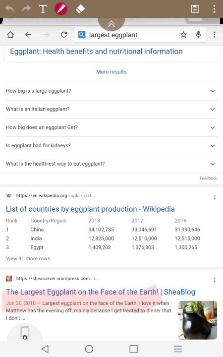The height and width of the screenshot is (357, 223).
Task: Start voice search with the microphone
Action: [x=198, y=35]
